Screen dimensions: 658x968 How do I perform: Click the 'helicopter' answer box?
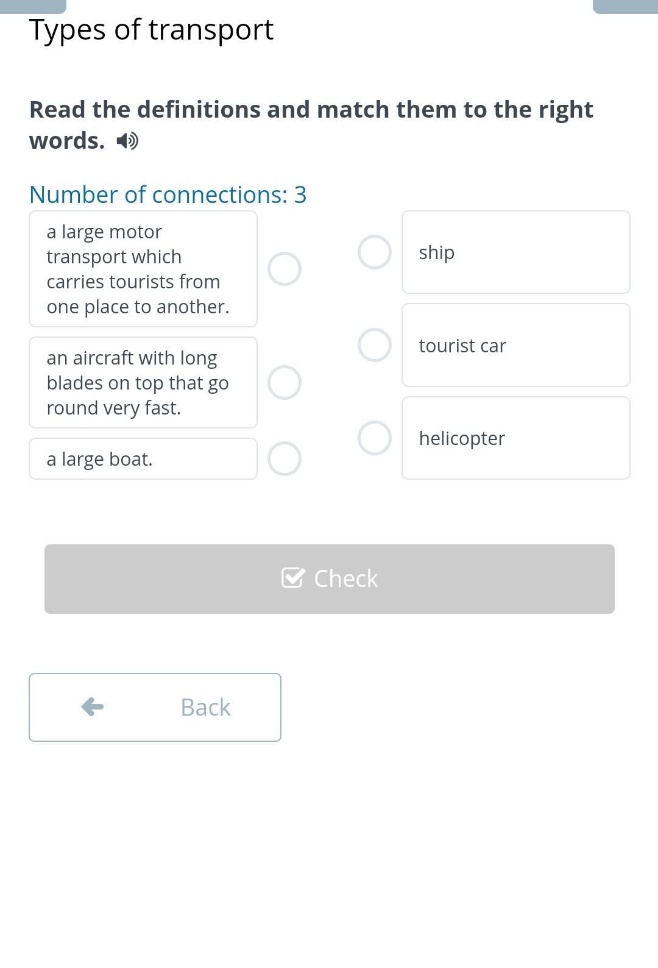[x=516, y=438]
